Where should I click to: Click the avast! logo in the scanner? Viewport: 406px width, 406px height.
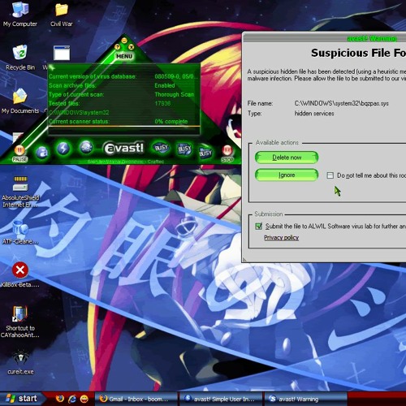pyautogui.click(x=123, y=149)
